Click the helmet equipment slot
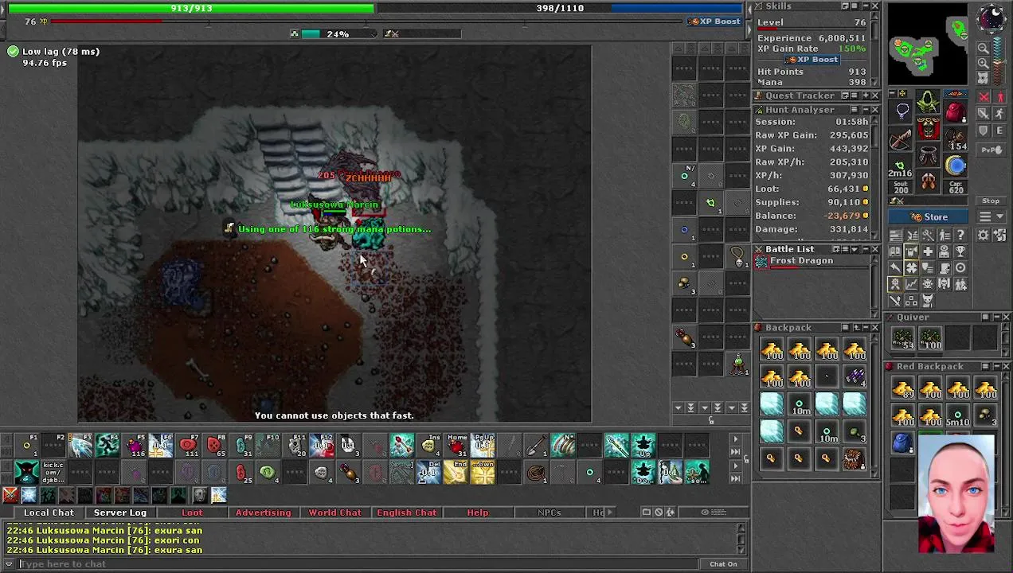Viewport: 1013px width, 573px height. tap(928, 101)
